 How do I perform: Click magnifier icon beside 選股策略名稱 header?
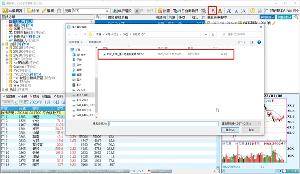(x=98, y=17)
